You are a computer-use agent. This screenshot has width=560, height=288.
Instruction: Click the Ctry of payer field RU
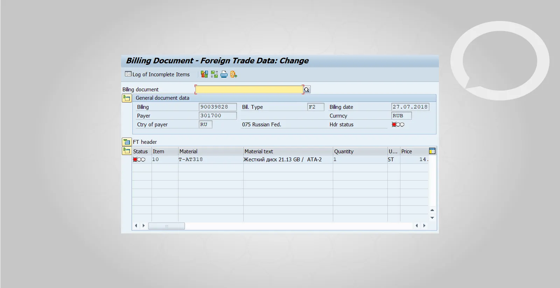(205, 124)
